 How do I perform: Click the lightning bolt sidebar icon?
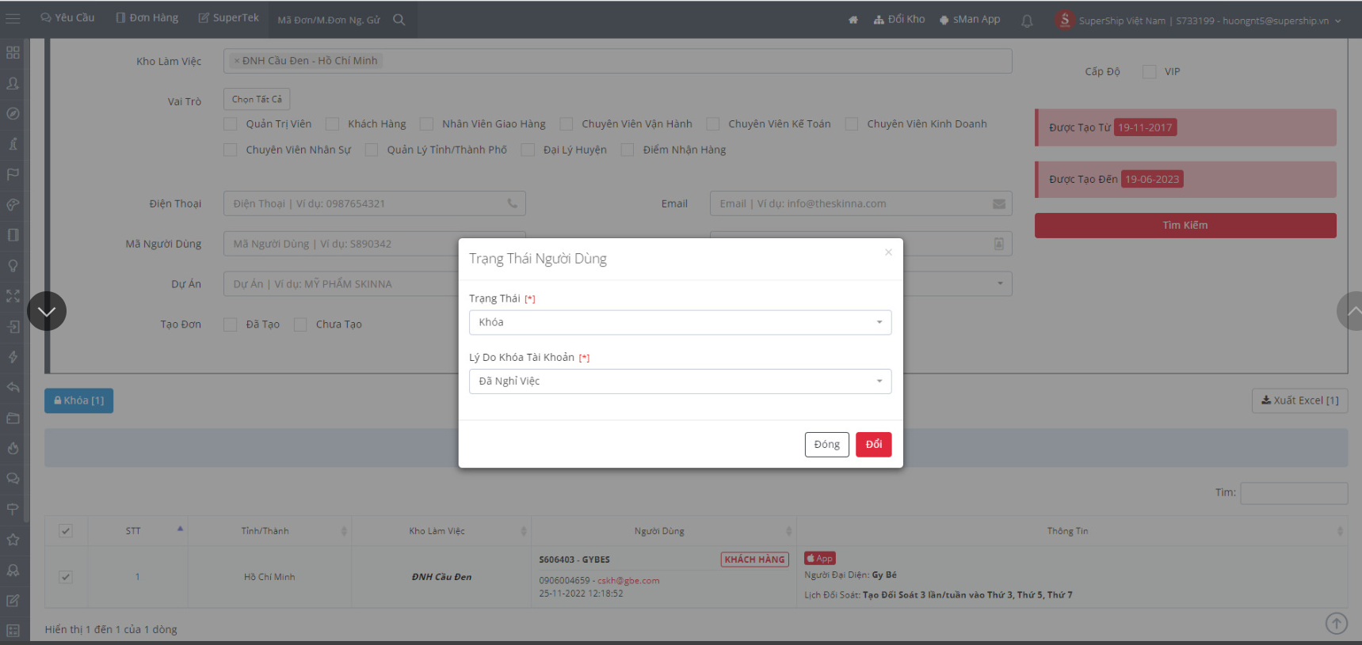[x=13, y=357]
